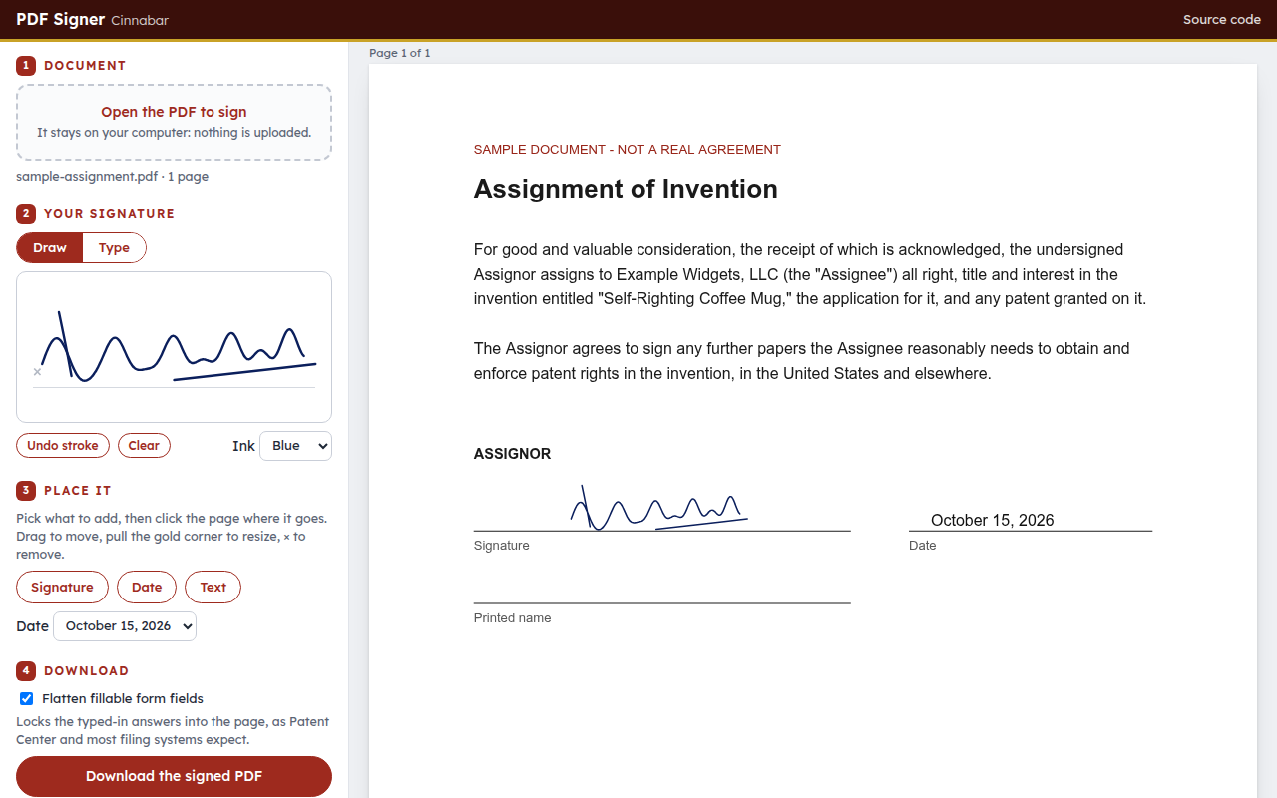This screenshot has width=1277, height=798.
Task: Switch signature mode to Draw
Action: point(50,248)
